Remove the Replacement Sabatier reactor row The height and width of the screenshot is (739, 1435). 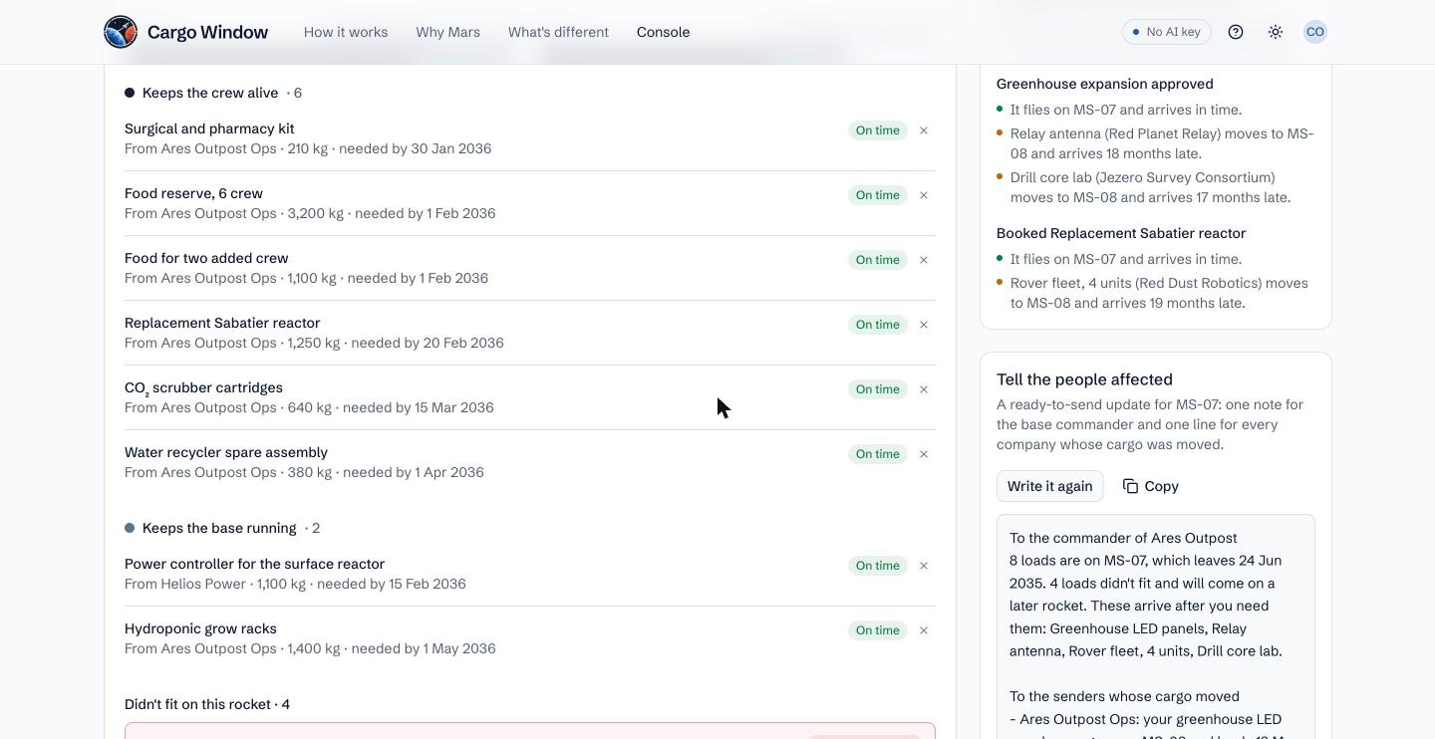coord(924,325)
